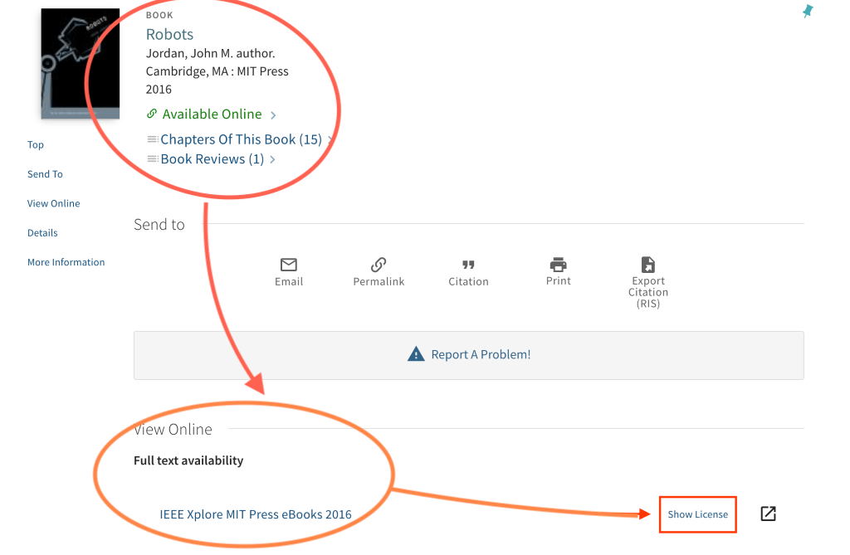Choose More Information in the side navigation
This screenshot has width=850, height=555.
point(66,262)
